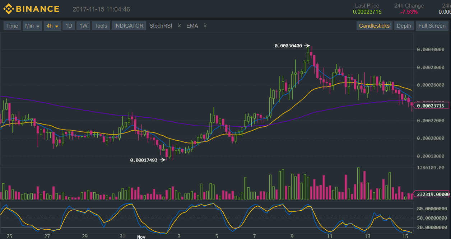Select the Time chart view

tap(12, 26)
